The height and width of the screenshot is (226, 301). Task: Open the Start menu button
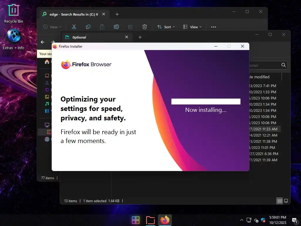136,220
